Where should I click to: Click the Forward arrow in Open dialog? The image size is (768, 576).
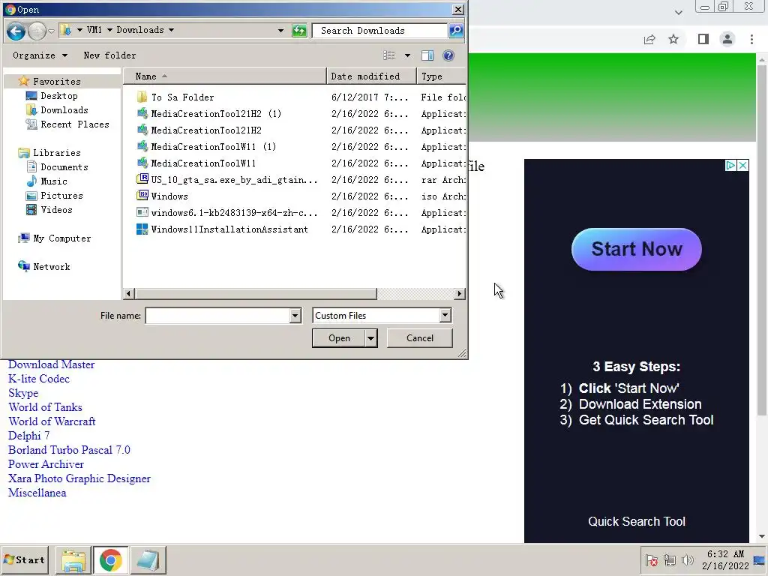37,31
